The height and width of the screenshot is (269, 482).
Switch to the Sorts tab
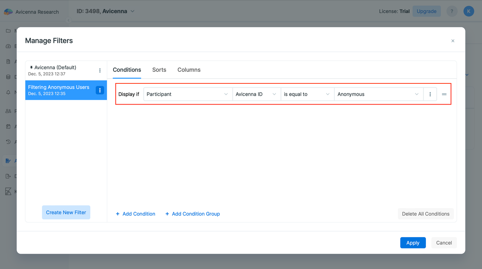click(x=159, y=70)
